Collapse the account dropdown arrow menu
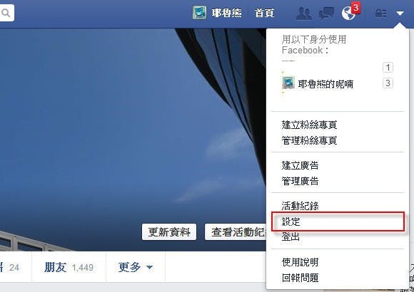 400,14
